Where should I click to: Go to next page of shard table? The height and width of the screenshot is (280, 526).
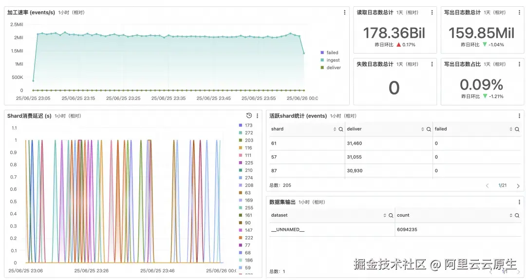pos(518,186)
